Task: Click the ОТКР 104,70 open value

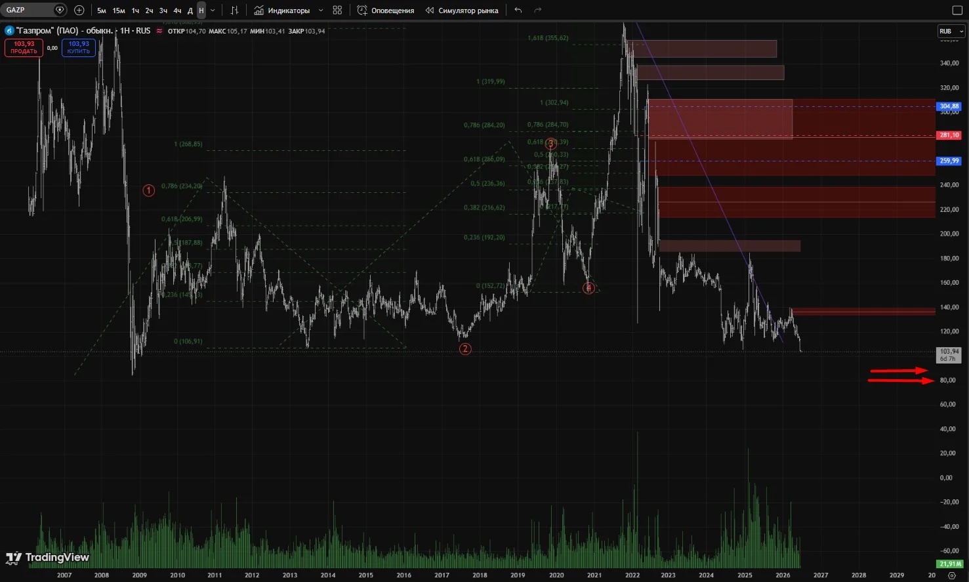Action: tap(187, 31)
